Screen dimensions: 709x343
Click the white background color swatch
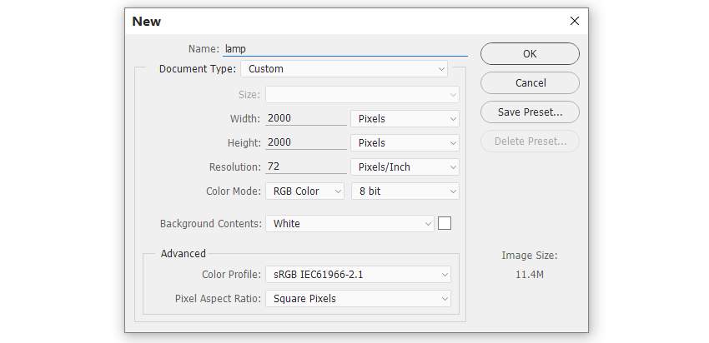pyautogui.click(x=445, y=223)
